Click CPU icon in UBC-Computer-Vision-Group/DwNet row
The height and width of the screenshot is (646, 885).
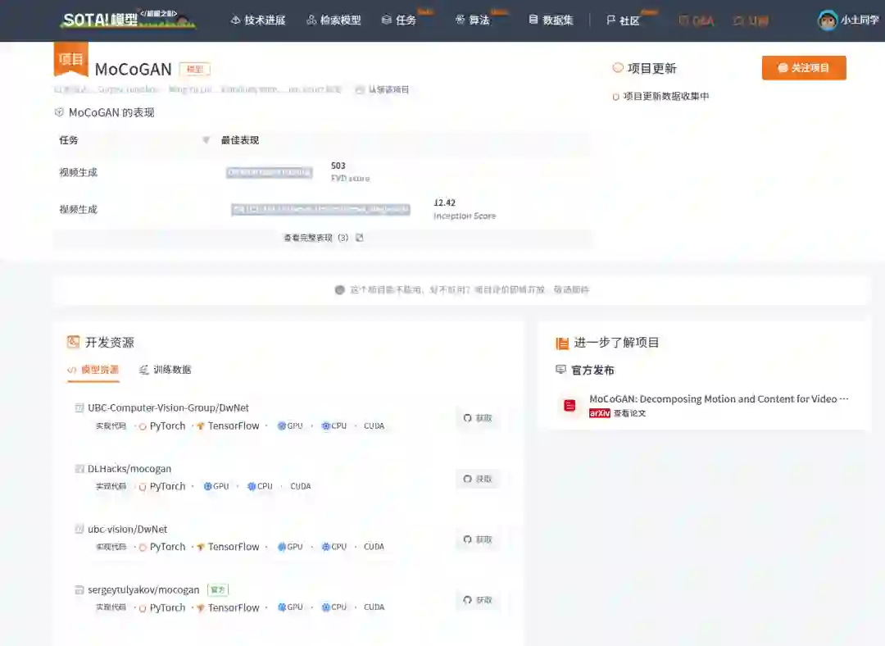tap(325, 425)
